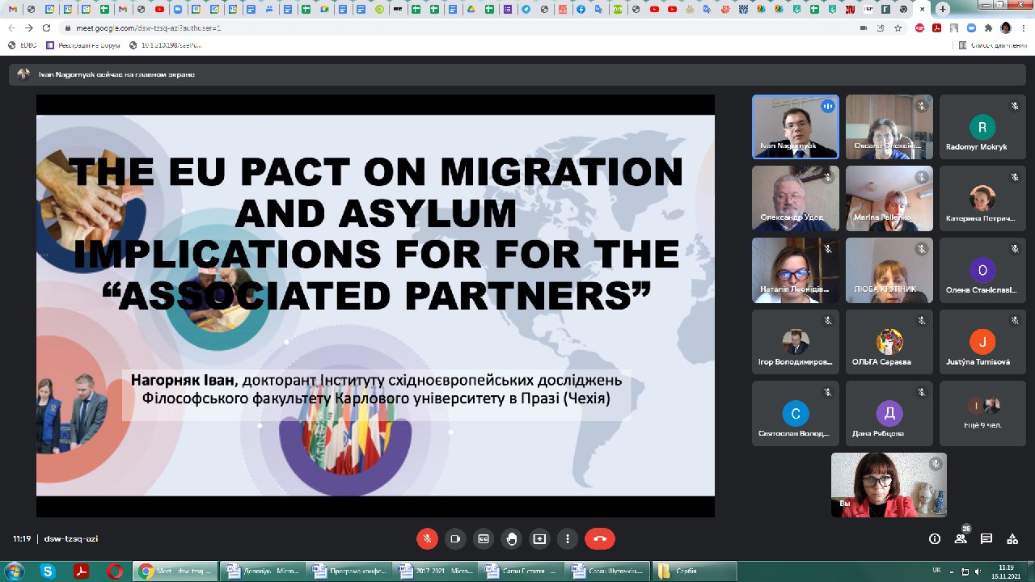1035x582 pixels.
Task: Toggle the camera button
Action: tap(455, 539)
